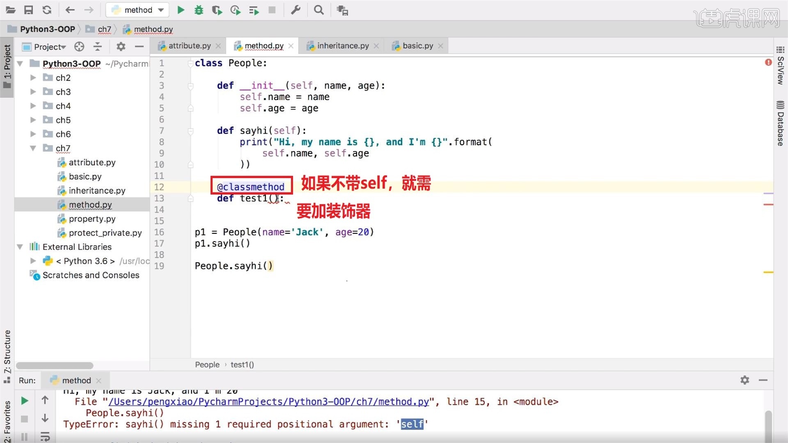Click the horizontal scrollbar below the Project tree
This screenshot has width=788, height=443.
point(53,365)
